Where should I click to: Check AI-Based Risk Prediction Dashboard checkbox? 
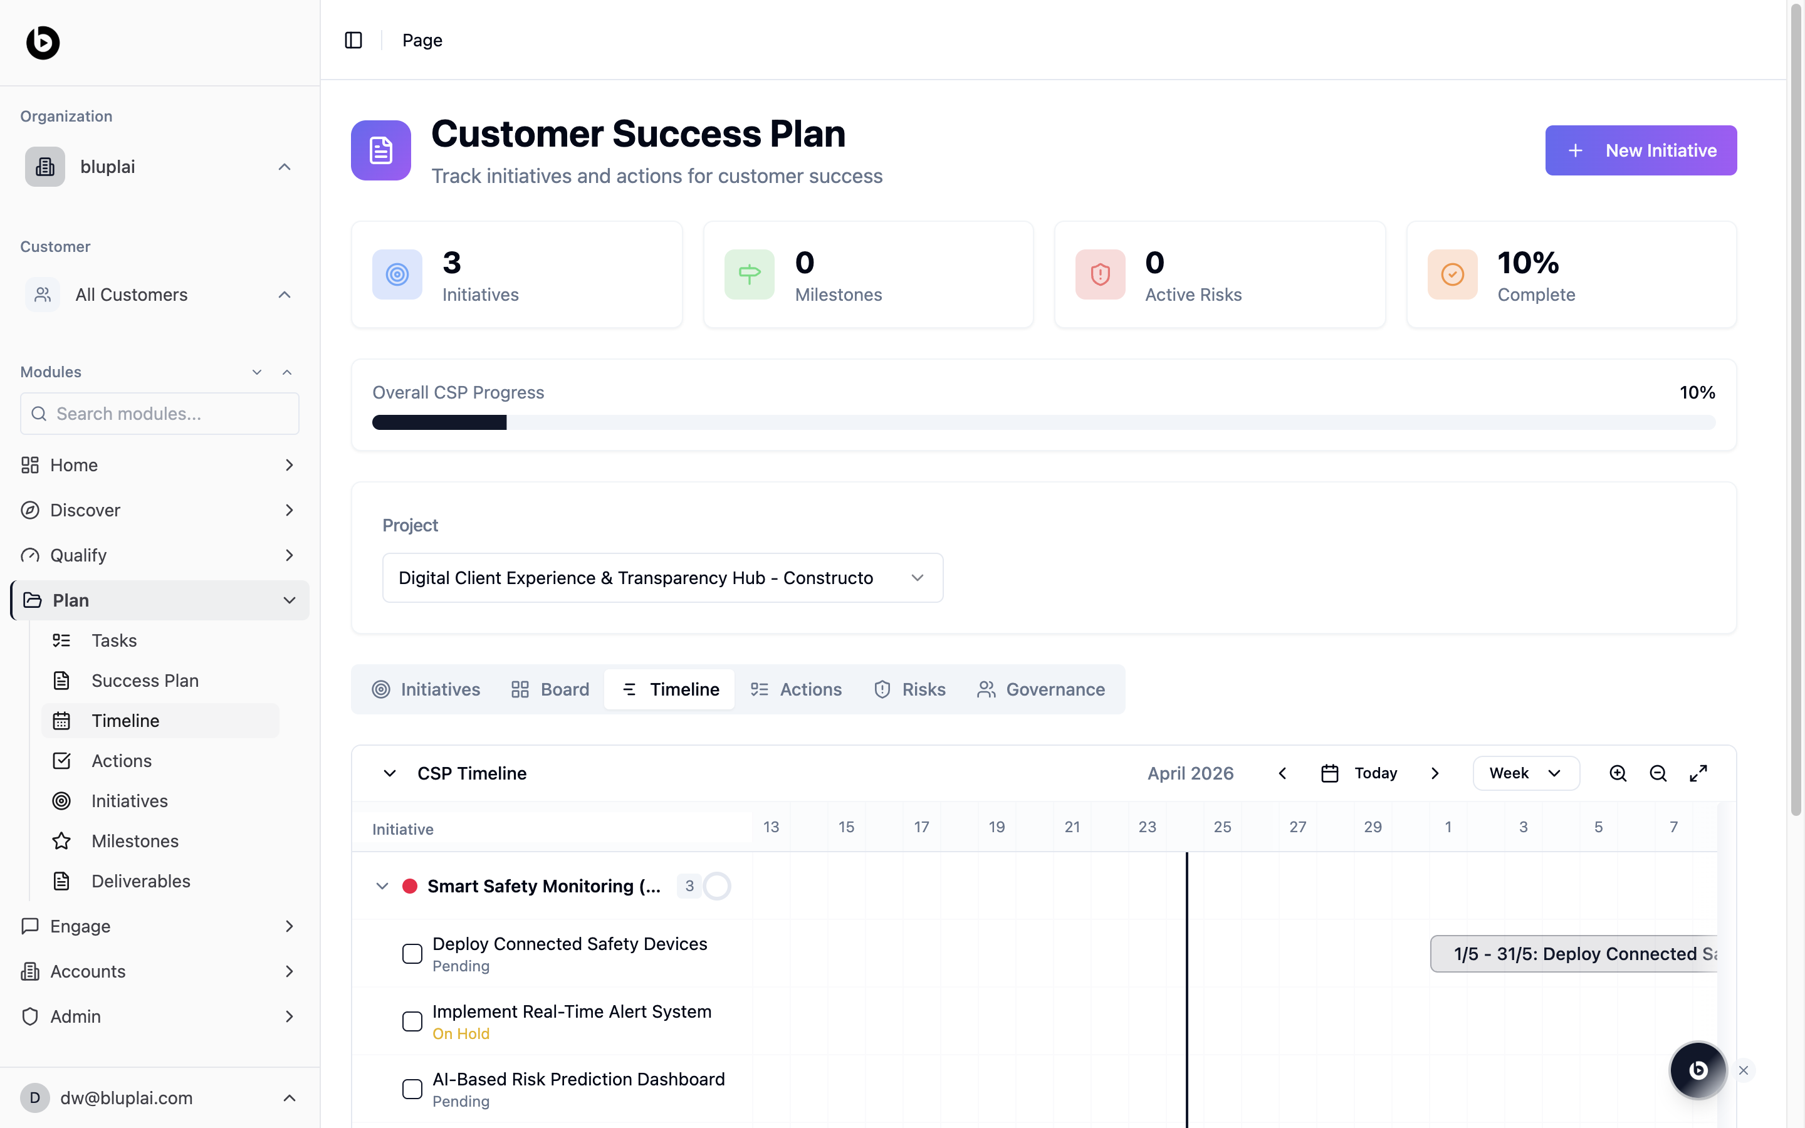pyautogui.click(x=412, y=1089)
